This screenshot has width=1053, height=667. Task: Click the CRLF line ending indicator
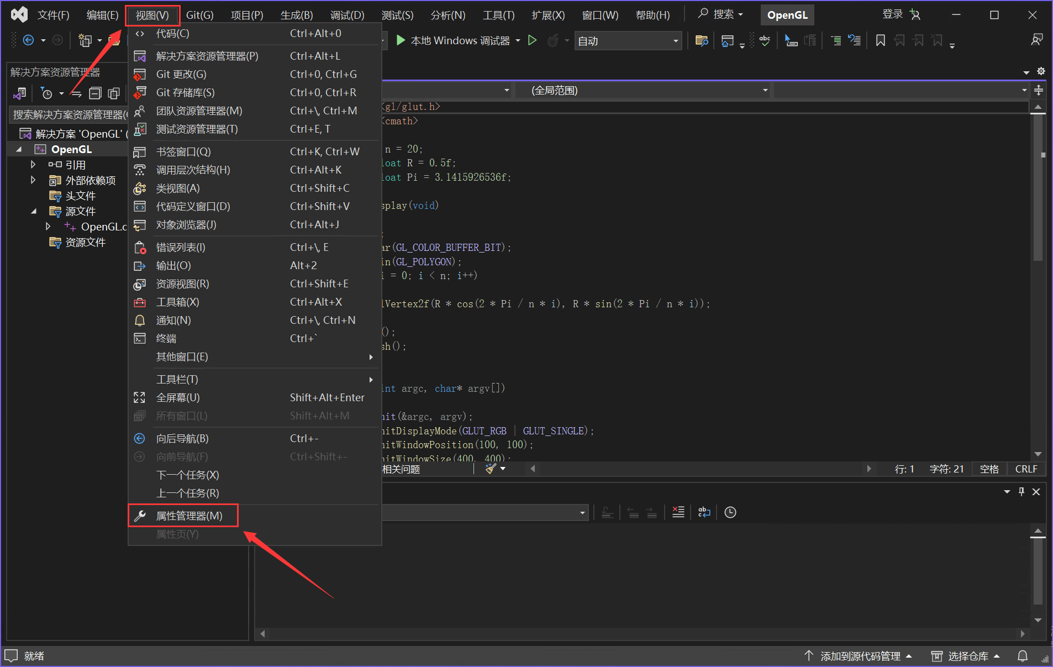pos(1026,469)
